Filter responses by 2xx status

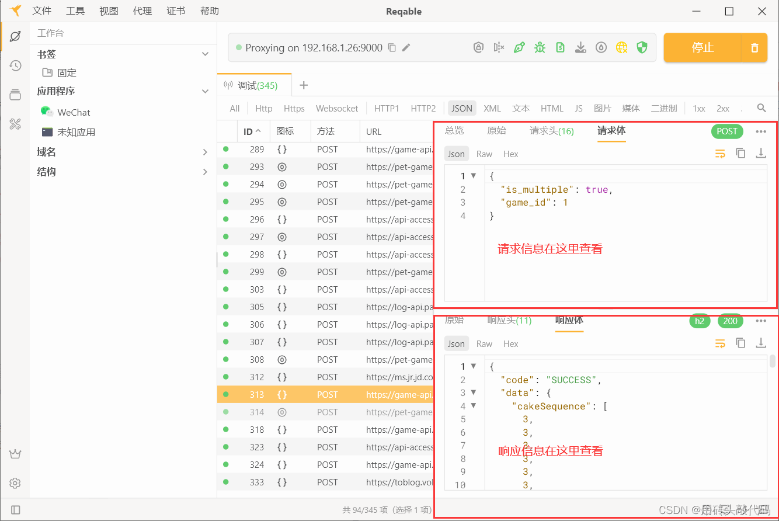pyautogui.click(x=723, y=108)
